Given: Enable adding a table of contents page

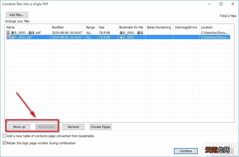Looking at the screenshot, I should coord(5,136).
